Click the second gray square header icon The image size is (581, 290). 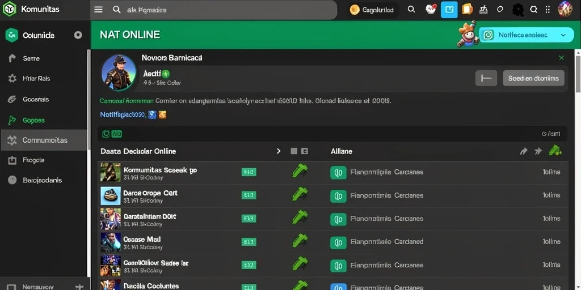[x=305, y=151]
